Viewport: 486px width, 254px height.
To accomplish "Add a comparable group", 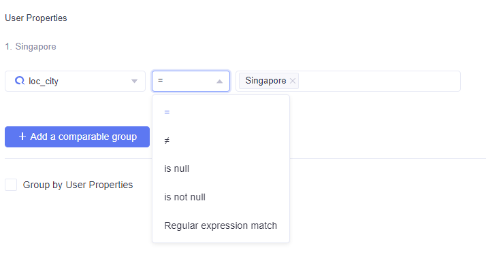I will (x=77, y=137).
